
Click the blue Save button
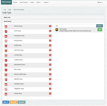pyautogui.click(x=6, y=102)
